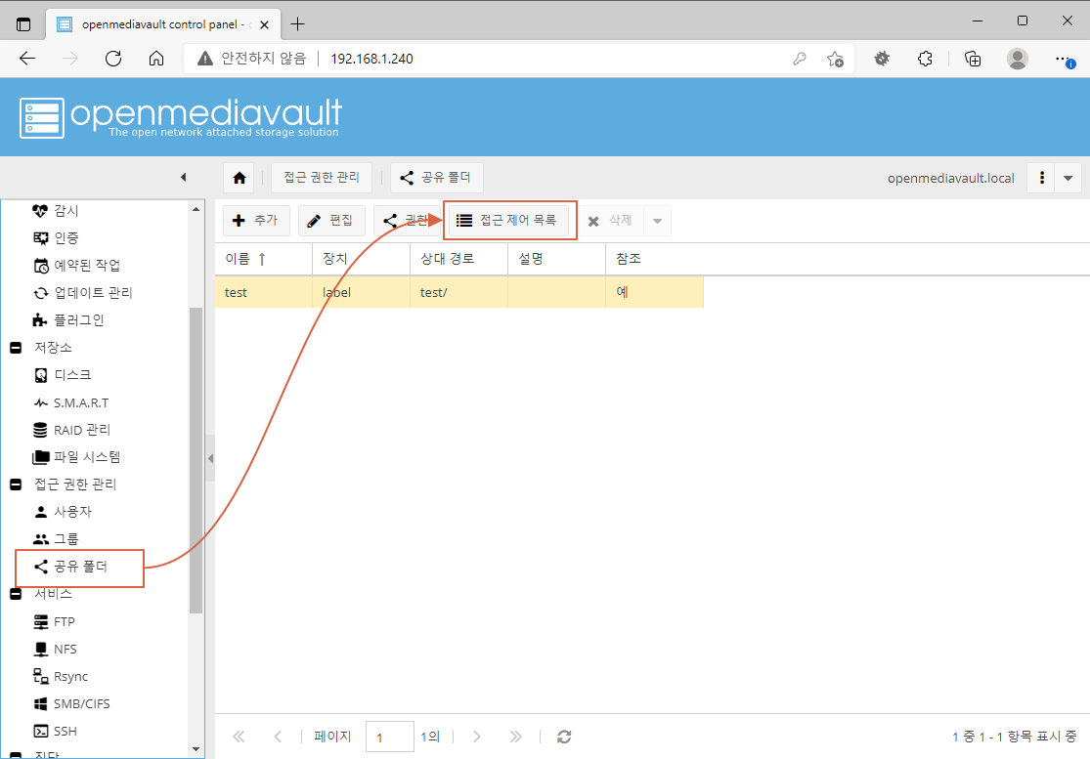The image size is (1090, 759).
Task: Open the three-dot options menu
Action: (1041, 178)
